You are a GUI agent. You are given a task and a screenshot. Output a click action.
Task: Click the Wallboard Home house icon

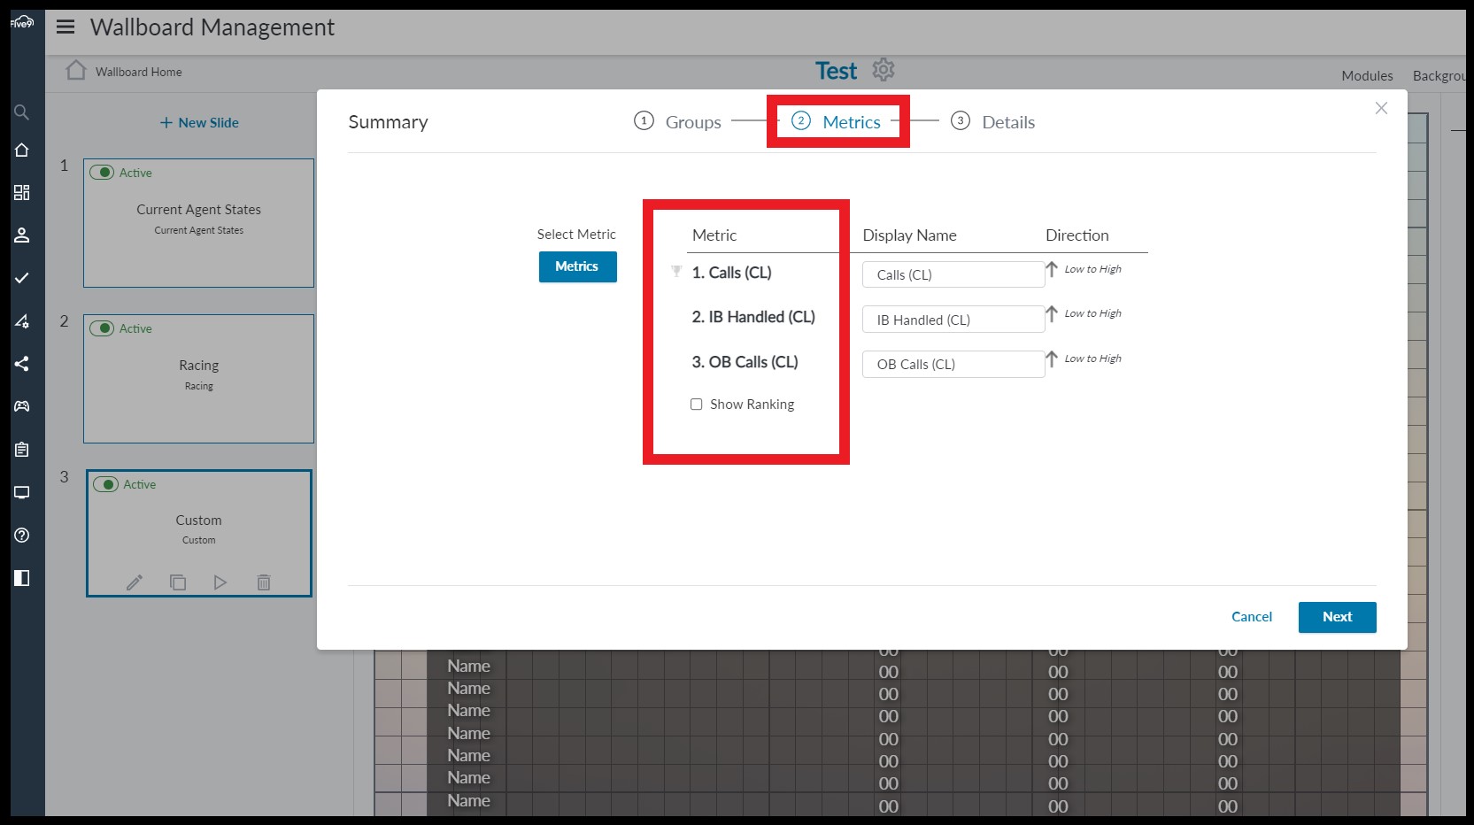tap(76, 70)
